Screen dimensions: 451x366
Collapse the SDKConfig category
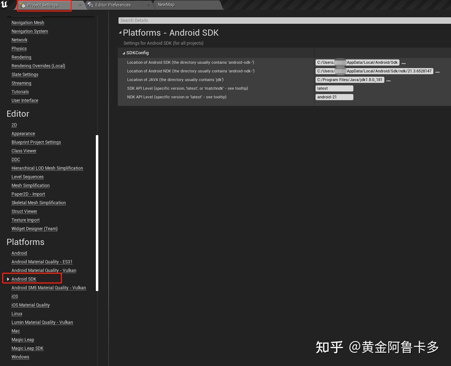tap(124, 53)
